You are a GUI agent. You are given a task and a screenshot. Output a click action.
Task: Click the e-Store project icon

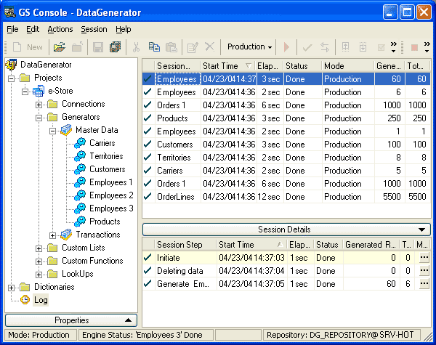(x=39, y=91)
